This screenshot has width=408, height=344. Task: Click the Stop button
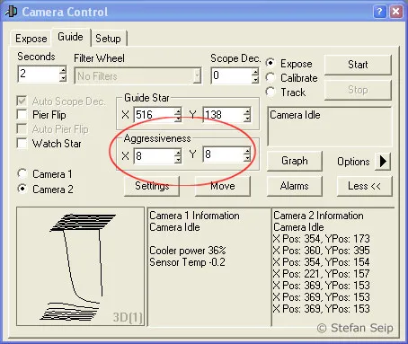[x=358, y=90]
